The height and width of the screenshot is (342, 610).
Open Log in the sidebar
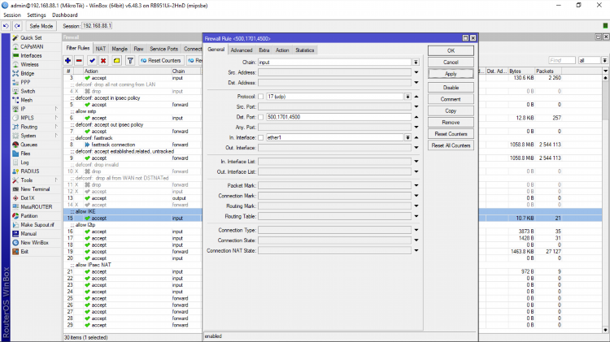[24, 162]
